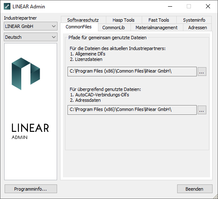Click the 'Pfade für gemeinsam genutzte Dateien' heading

pos(108,38)
